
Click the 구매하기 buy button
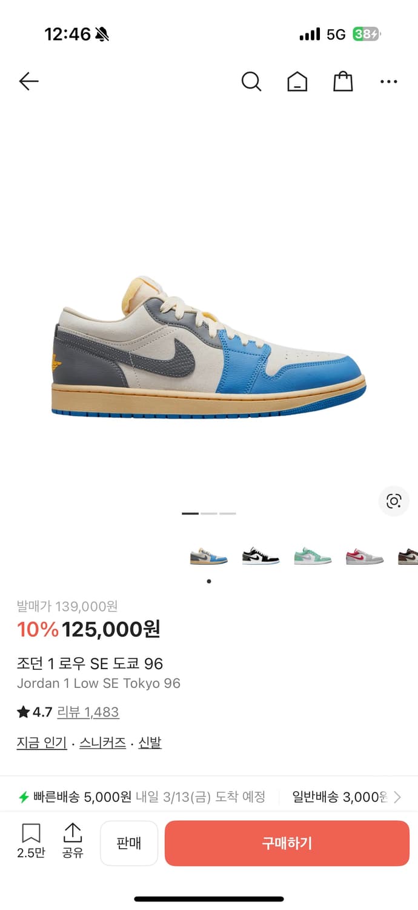point(287,843)
